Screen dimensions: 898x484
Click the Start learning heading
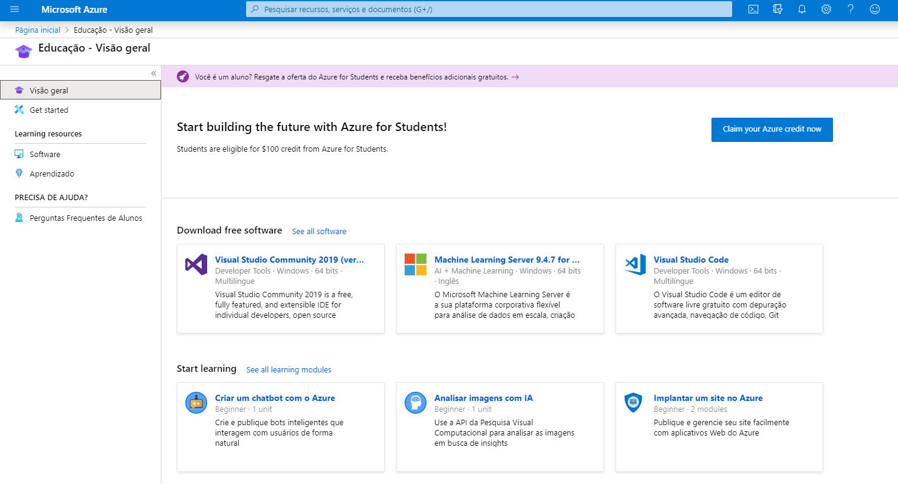coord(207,369)
